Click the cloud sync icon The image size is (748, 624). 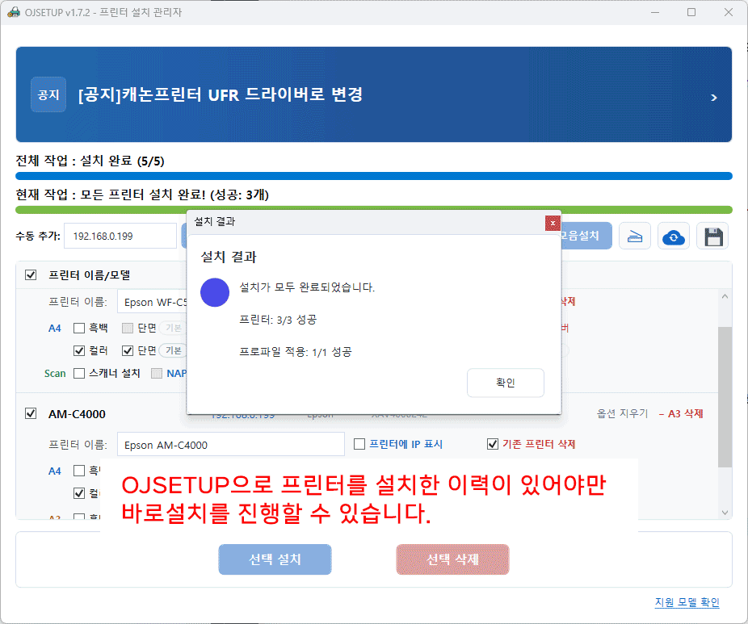pos(673,237)
